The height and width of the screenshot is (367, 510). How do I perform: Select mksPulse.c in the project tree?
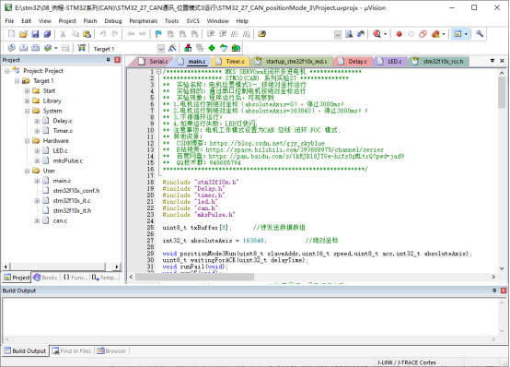point(67,160)
